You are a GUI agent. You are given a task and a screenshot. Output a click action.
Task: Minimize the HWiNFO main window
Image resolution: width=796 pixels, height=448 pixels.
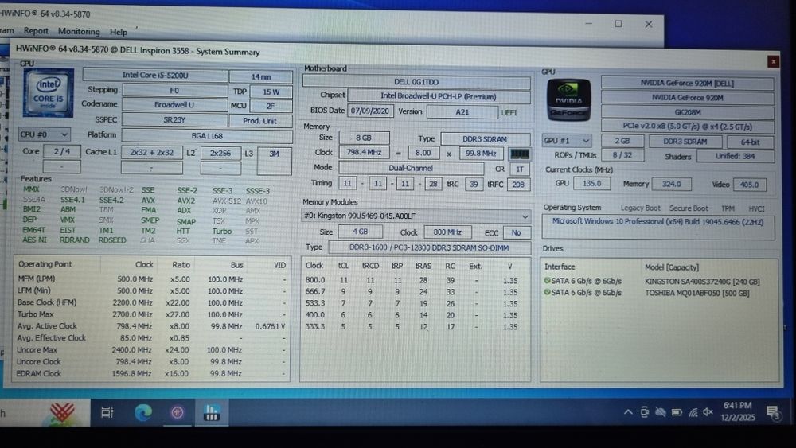[x=588, y=23]
